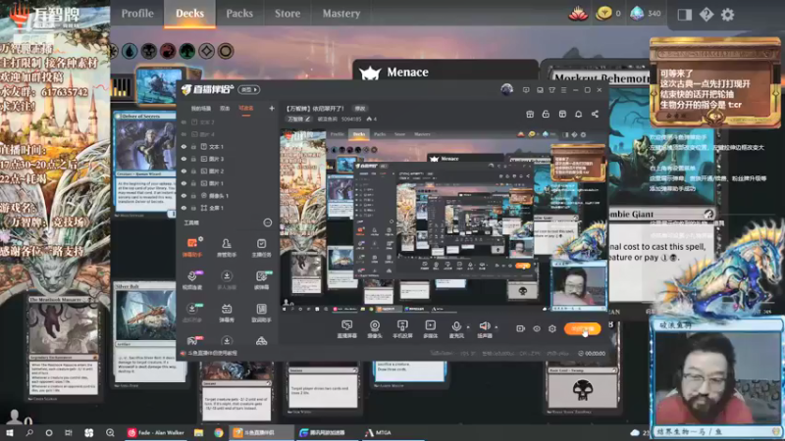The width and height of the screenshot is (785, 441).
Task: Filter decks by red mana symbol
Action: pyautogui.click(x=168, y=51)
